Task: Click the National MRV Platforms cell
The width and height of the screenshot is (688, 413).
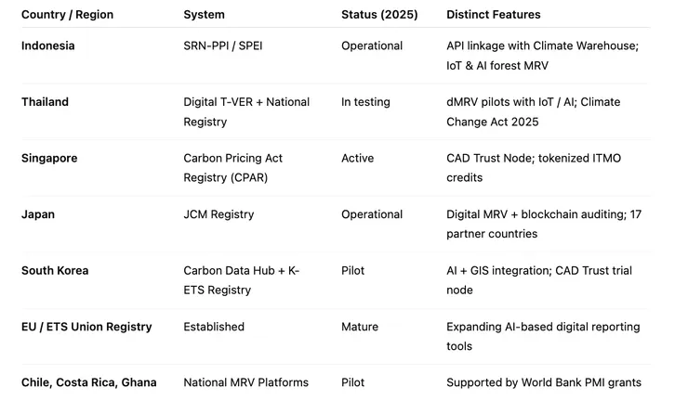Action: click(245, 382)
